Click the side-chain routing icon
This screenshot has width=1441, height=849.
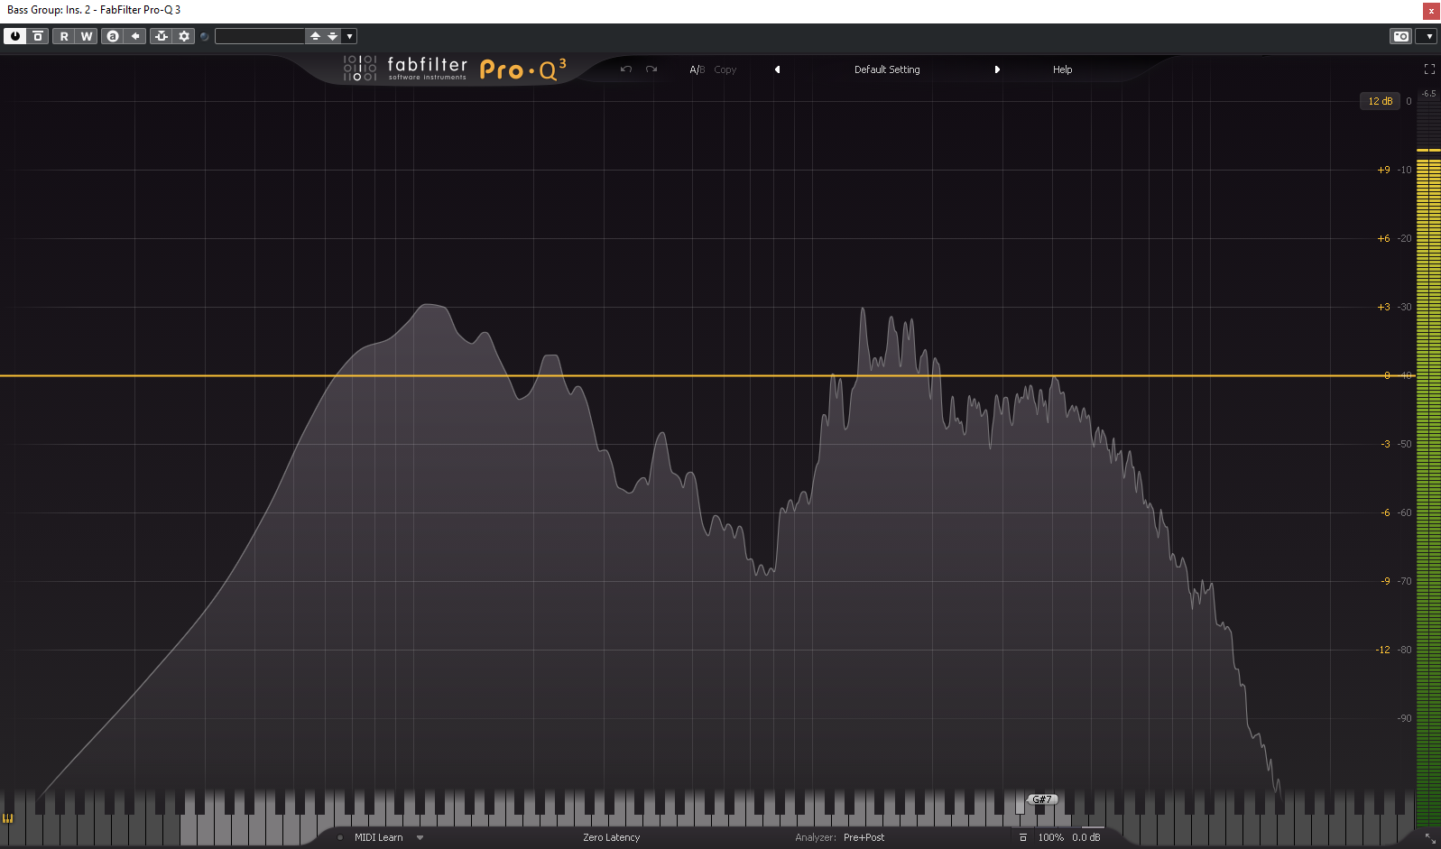click(162, 36)
